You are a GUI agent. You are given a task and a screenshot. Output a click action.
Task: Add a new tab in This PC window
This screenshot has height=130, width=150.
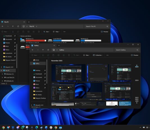pyautogui.click(x=29, y=22)
